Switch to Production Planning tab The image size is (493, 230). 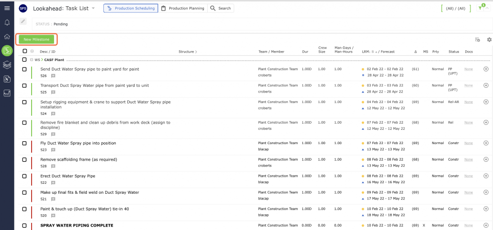click(x=183, y=9)
